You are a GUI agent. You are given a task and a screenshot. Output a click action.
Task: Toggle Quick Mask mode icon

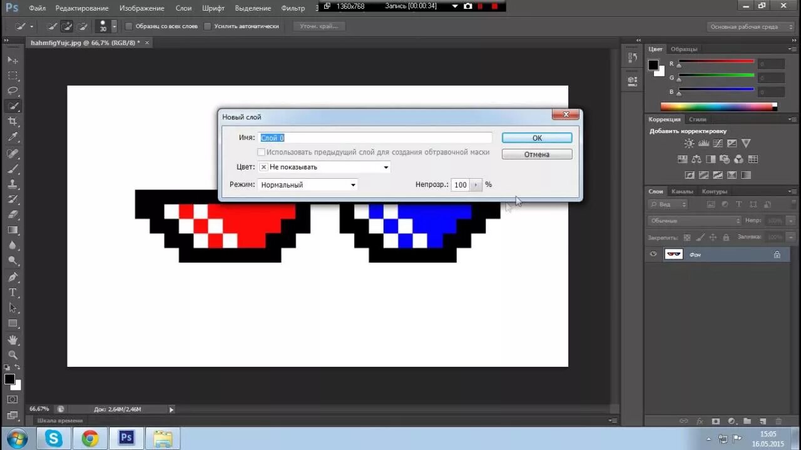[12, 399]
